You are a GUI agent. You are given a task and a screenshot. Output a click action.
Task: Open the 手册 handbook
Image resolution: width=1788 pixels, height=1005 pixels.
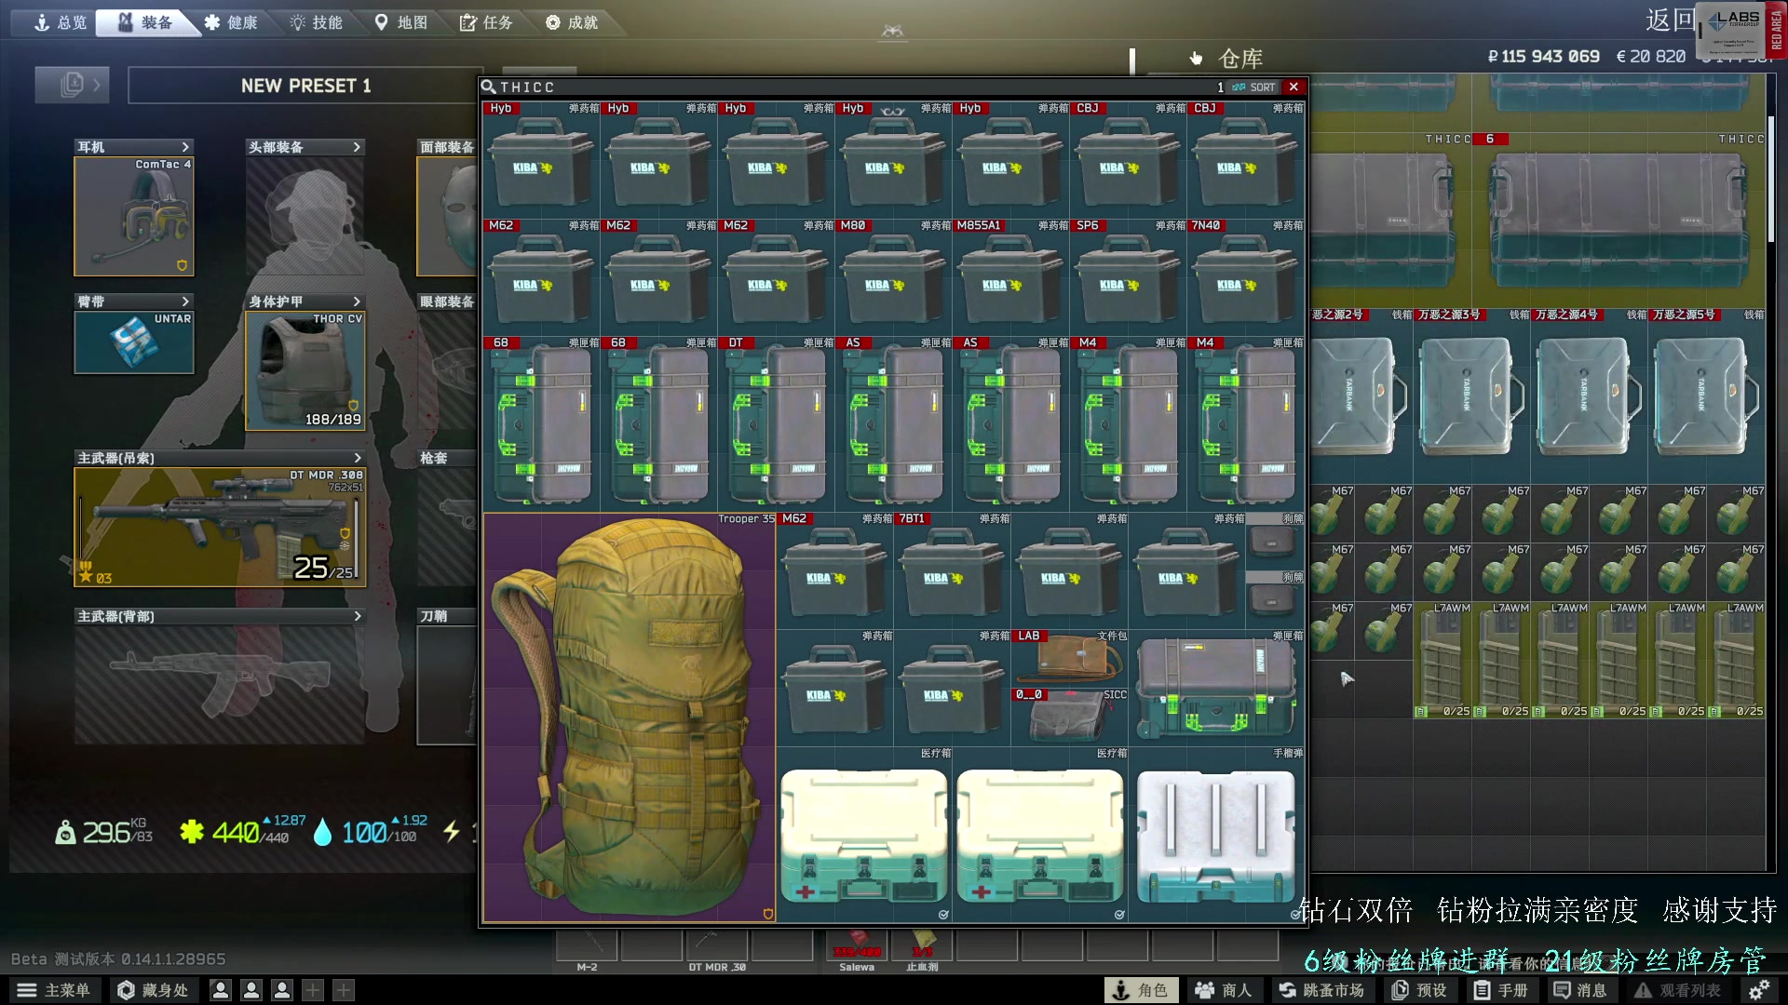1501,990
